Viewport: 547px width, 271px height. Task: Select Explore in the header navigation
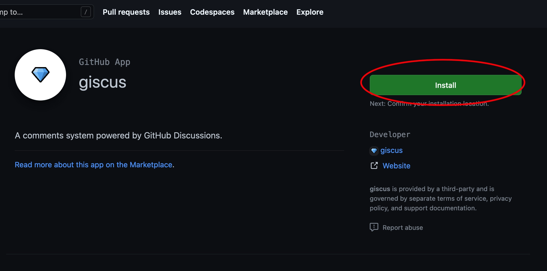coord(310,12)
